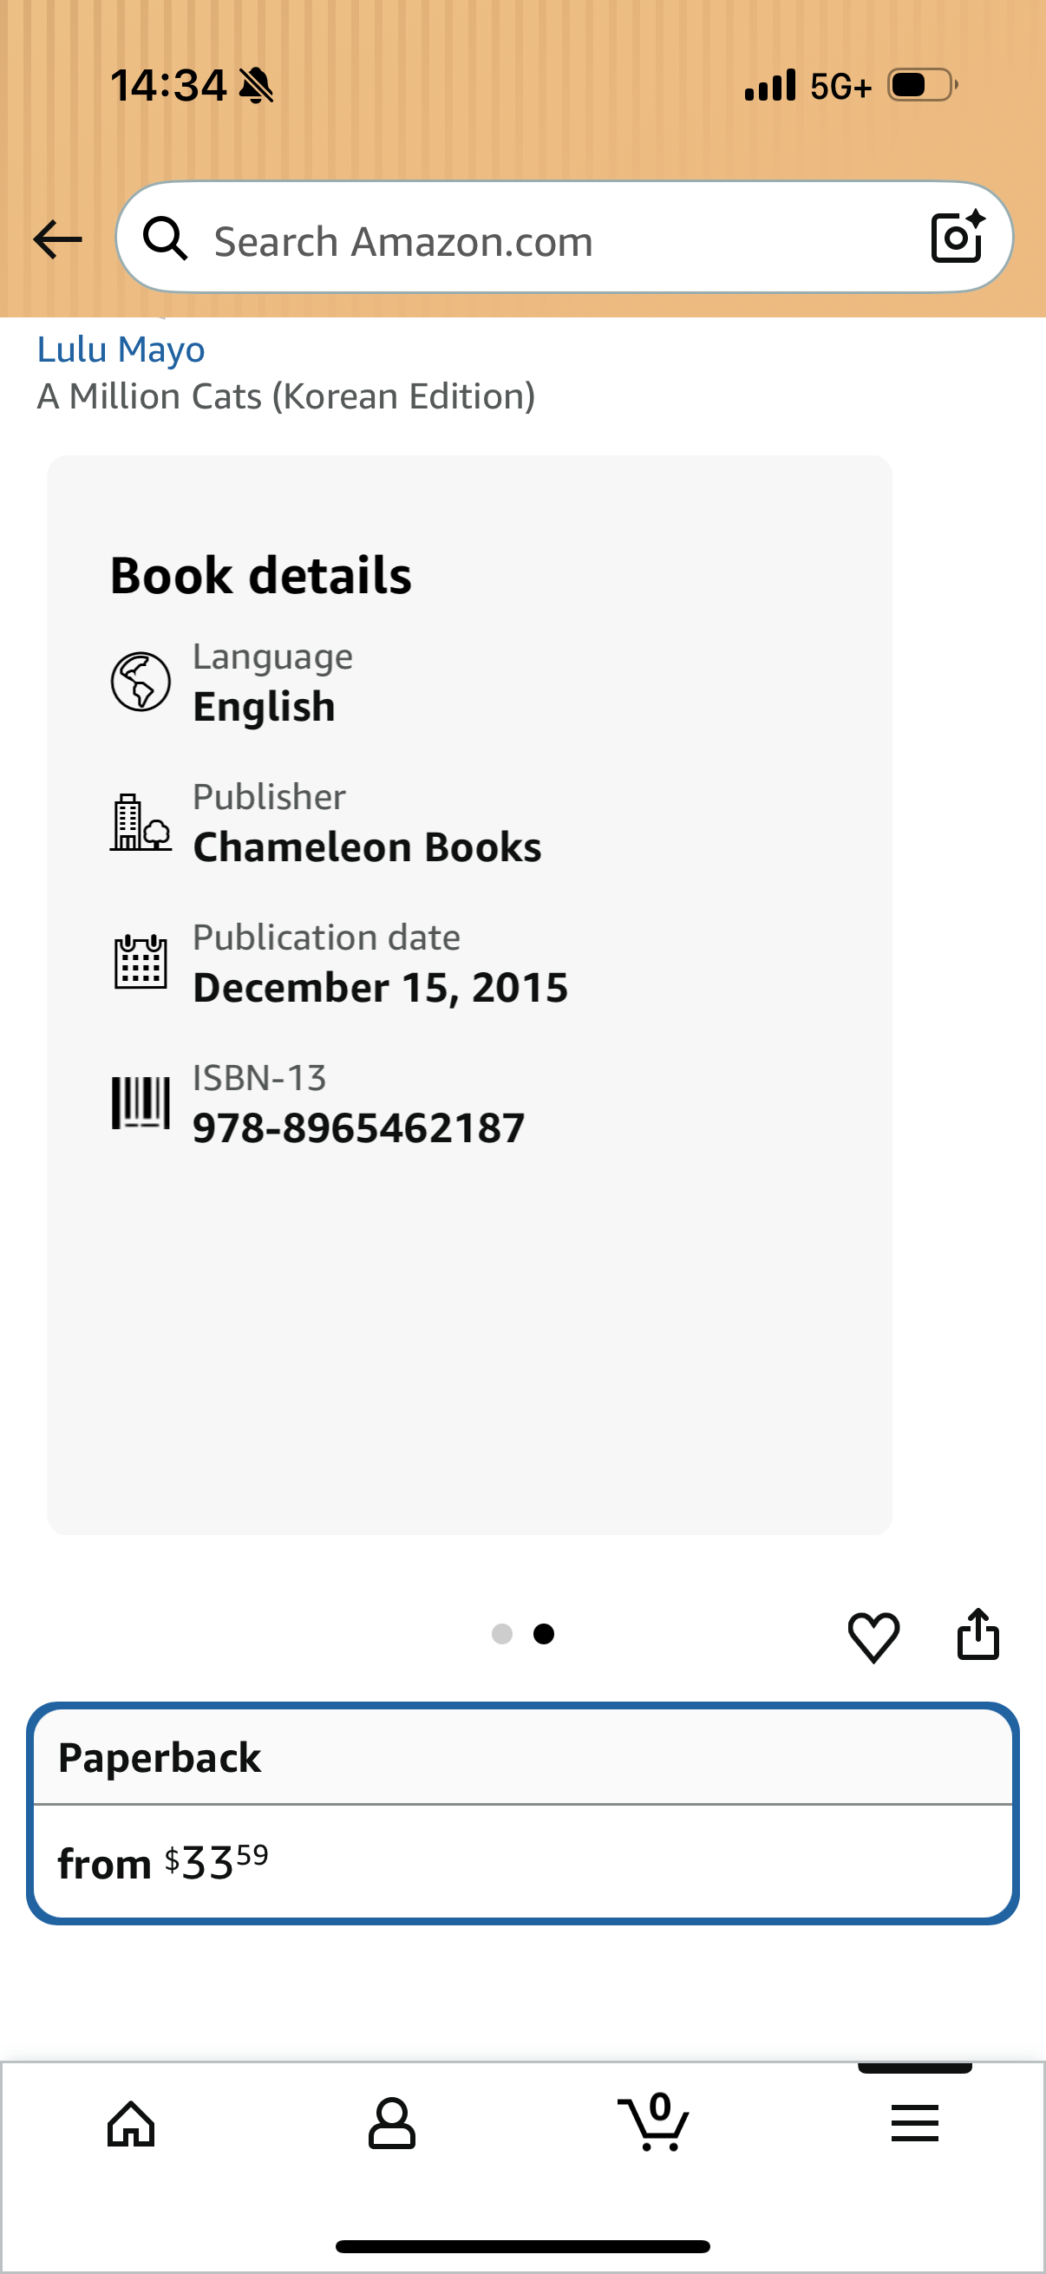Open the shopping cart icon
Image resolution: width=1046 pixels, height=2274 pixels.
click(x=653, y=2122)
